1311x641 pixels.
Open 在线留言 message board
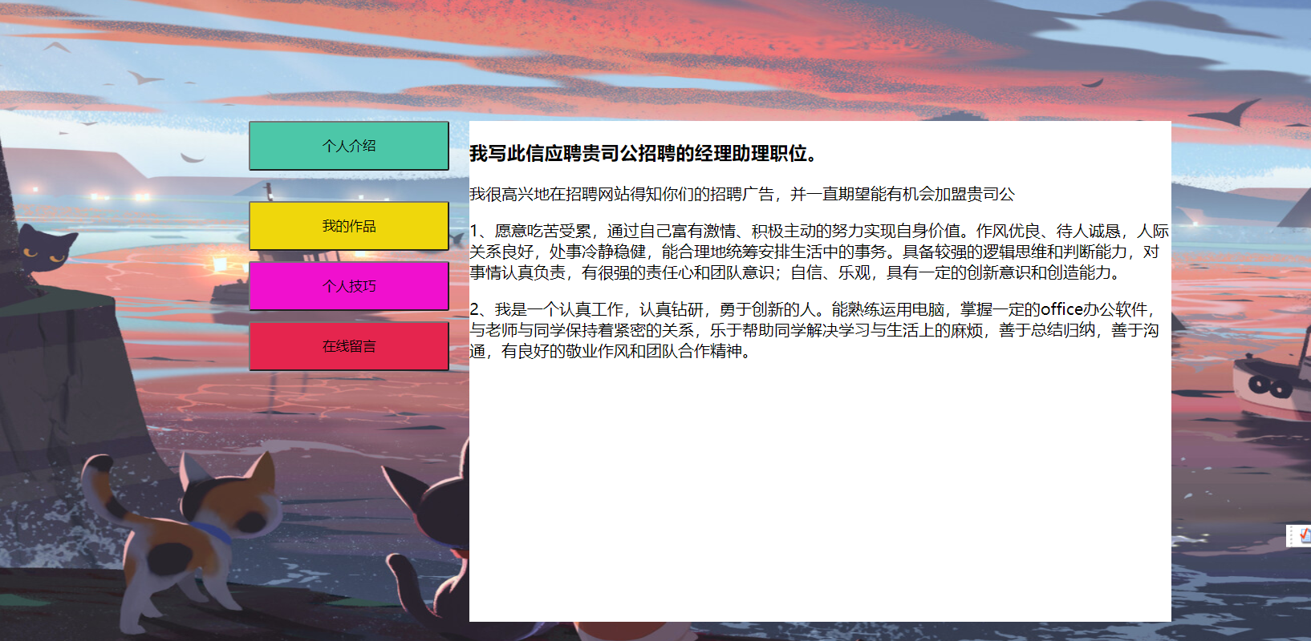click(x=349, y=346)
